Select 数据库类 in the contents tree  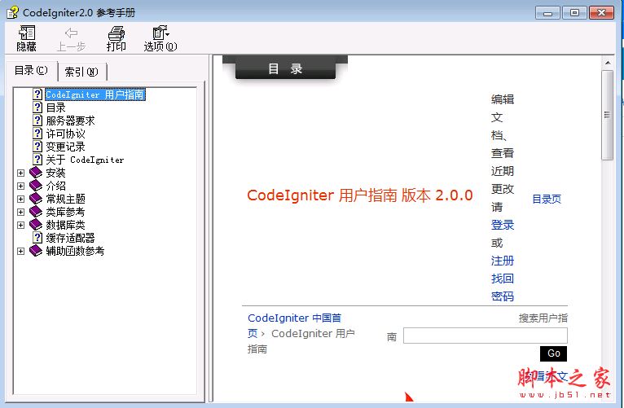(65, 225)
